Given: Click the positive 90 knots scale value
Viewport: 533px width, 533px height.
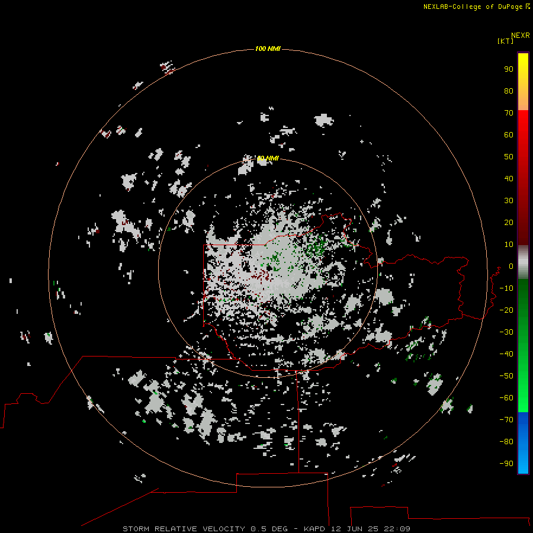Looking at the screenshot, I should click(x=509, y=69).
